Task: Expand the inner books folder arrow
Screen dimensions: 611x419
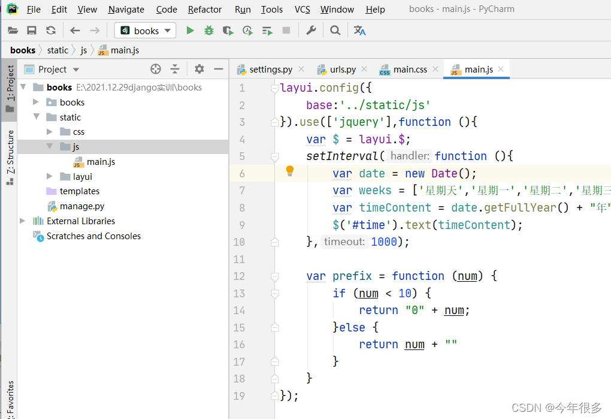Action: pos(36,102)
